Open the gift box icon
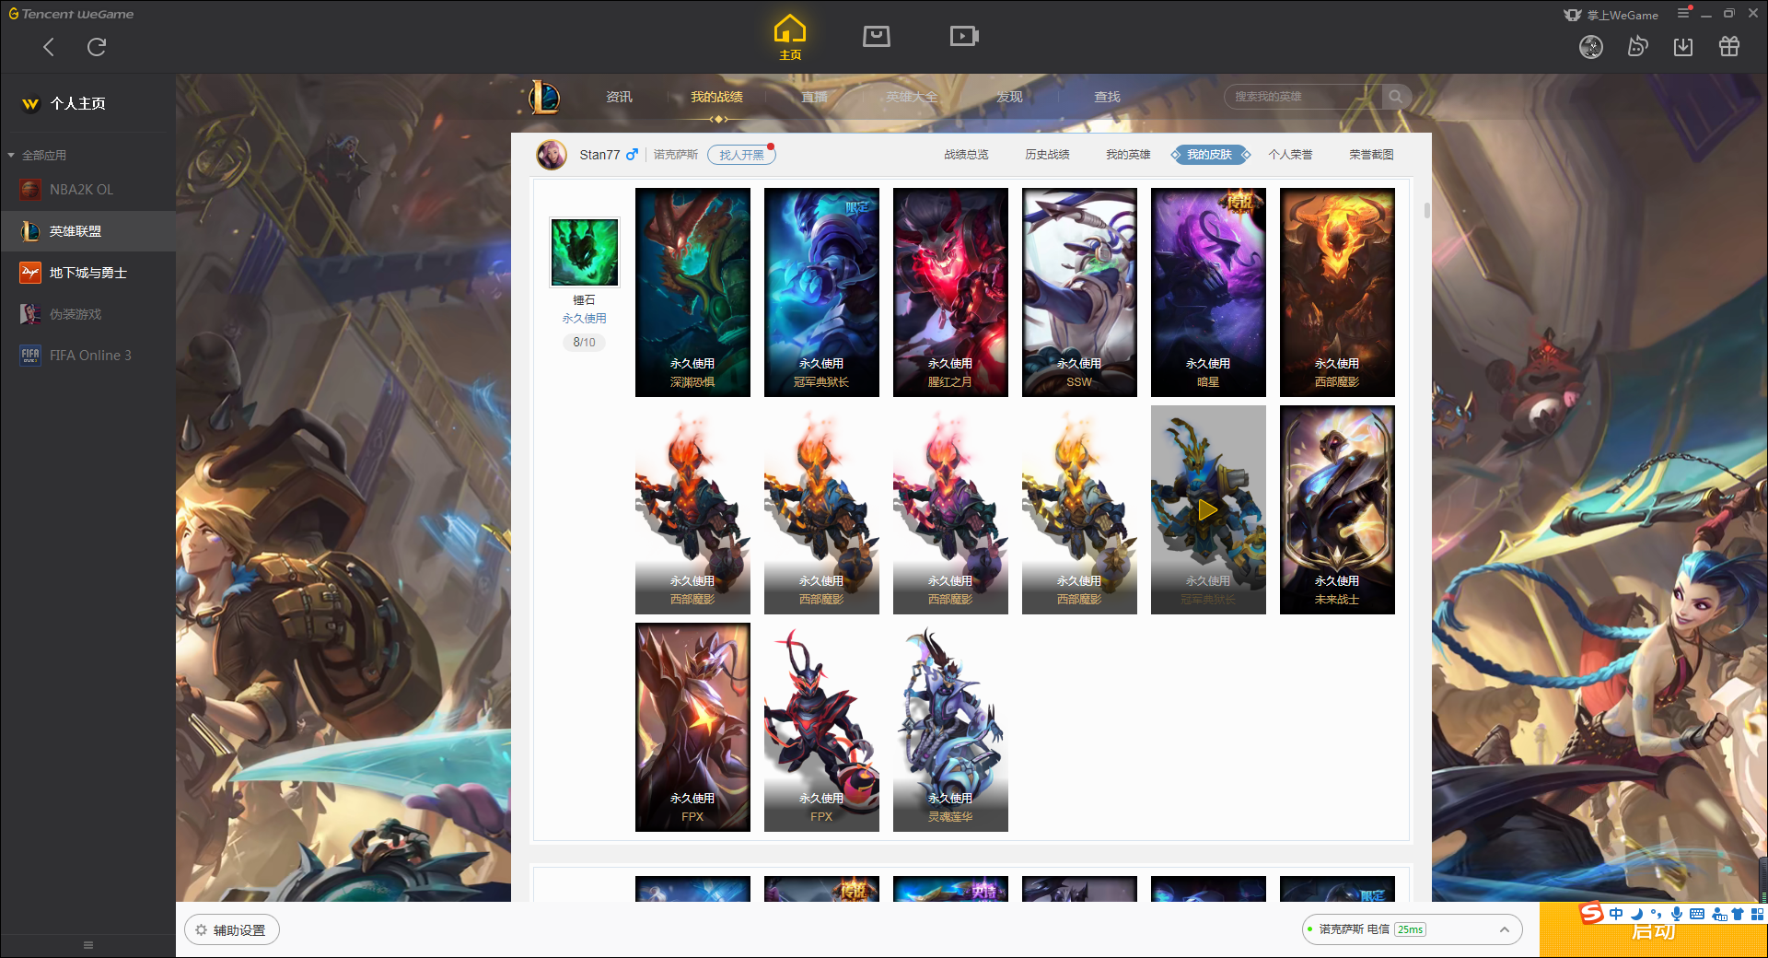The image size is (1768, 958). (1729, 46)
